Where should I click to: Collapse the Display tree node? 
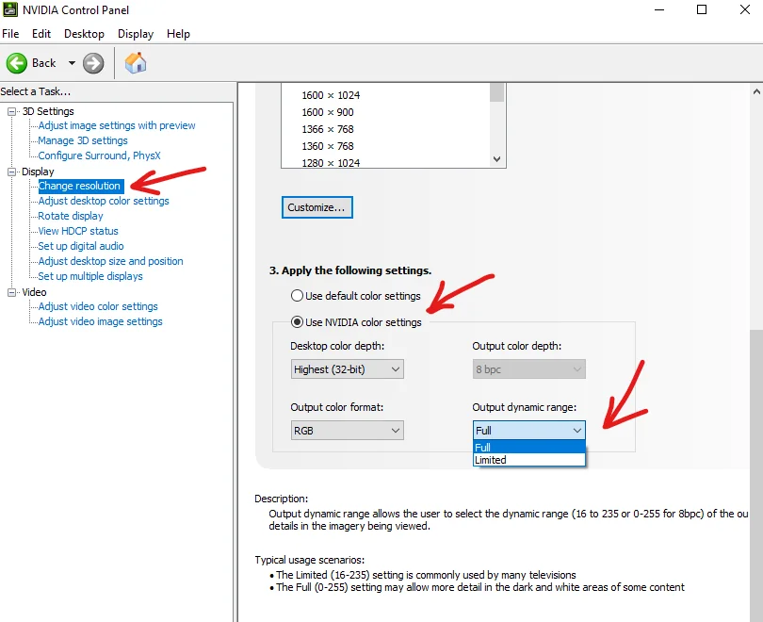point(11,172)
